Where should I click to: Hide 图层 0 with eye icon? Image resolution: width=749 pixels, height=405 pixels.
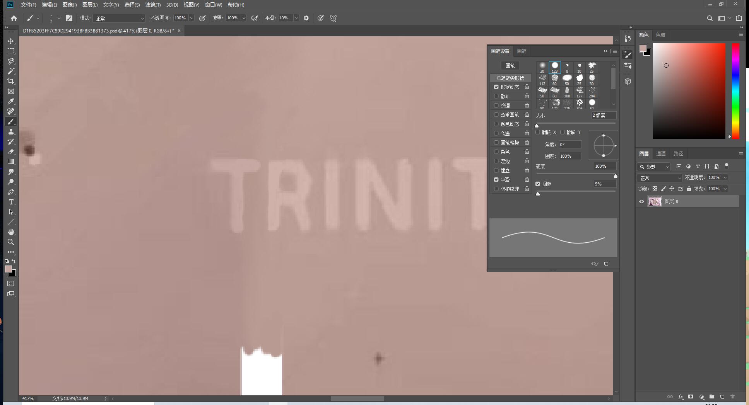641,201
